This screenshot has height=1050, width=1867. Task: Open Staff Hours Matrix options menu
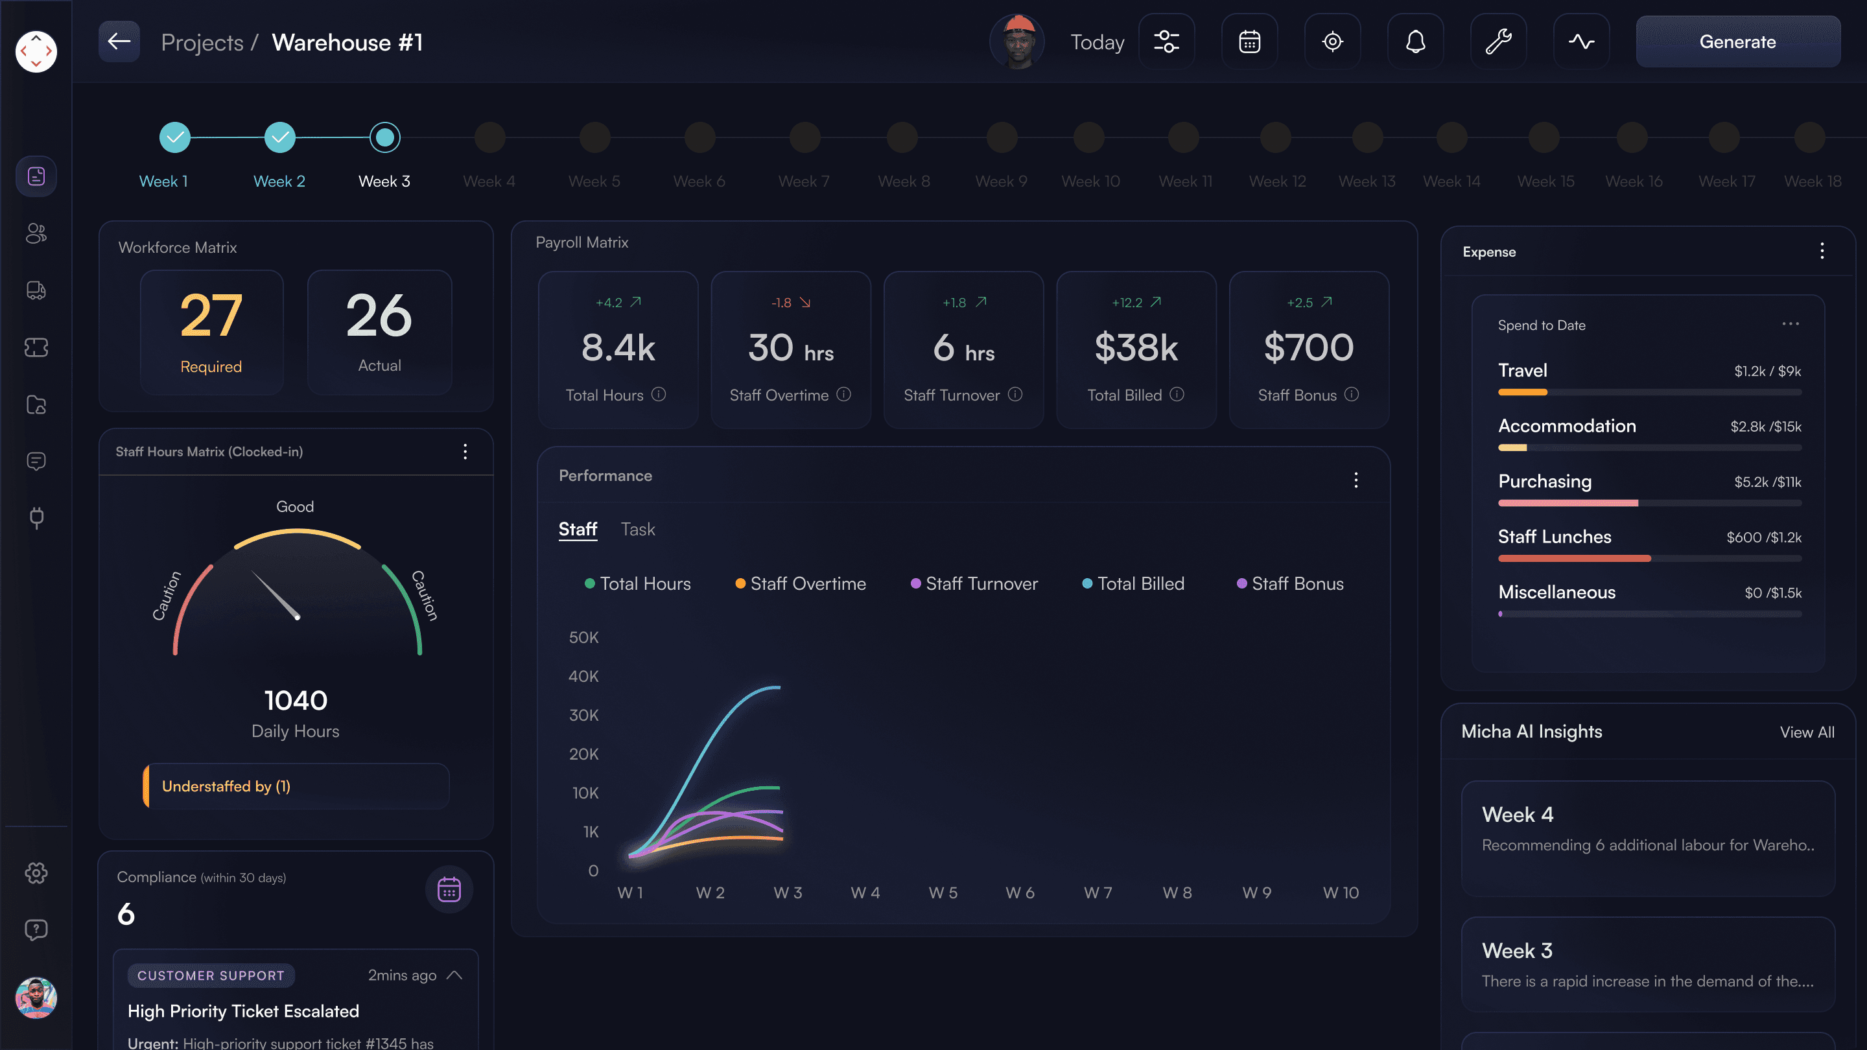pyautogui.click(x=465, y=452)
